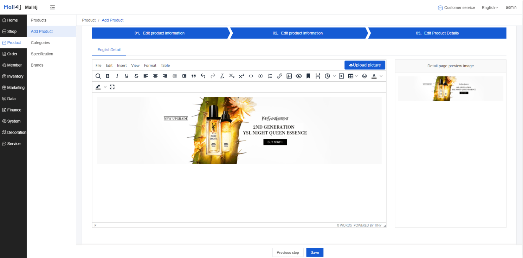Viewport: 523px width, 258px height.
Task: Expand the highlight color dropdown arrow
Action: point(105,87)
